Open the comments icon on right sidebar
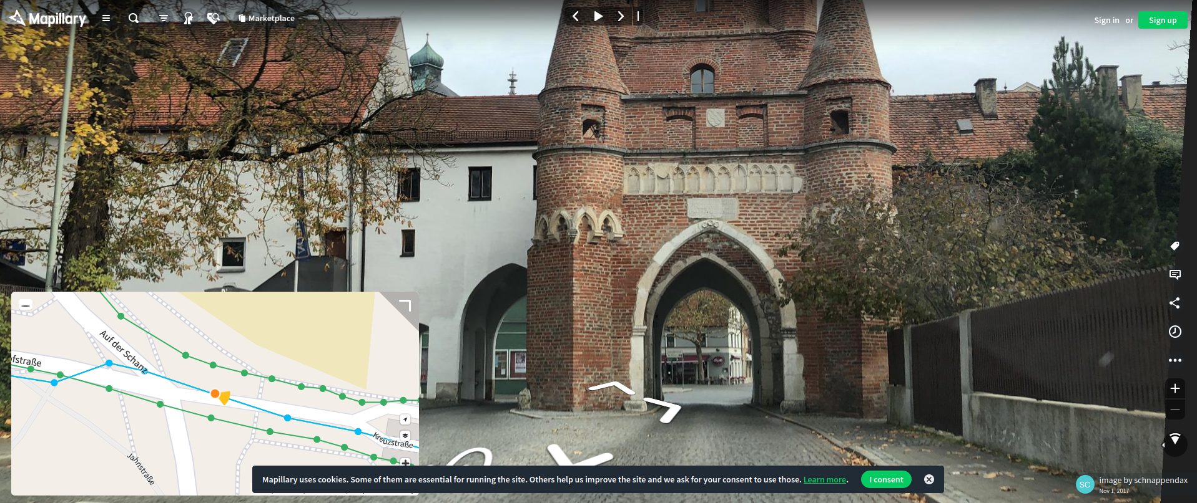Image resolution: width=1197 pixels, height=503 pixels. tap(1175, 275)
